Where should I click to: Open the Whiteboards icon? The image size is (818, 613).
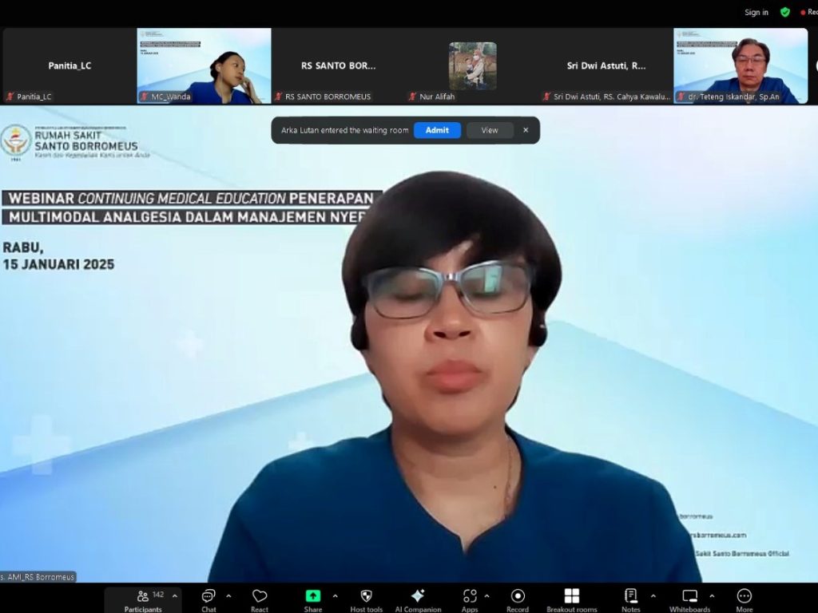(690, 596)
